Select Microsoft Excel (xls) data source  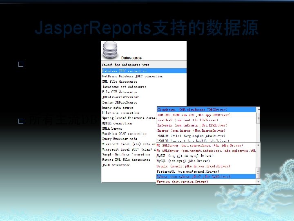129,144
